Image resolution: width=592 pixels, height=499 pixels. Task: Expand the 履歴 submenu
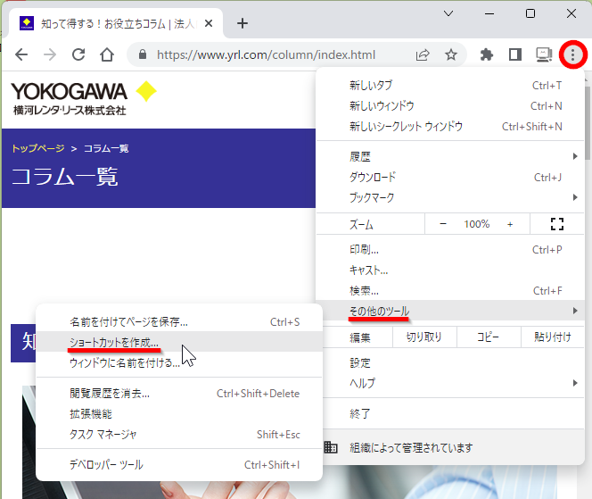pyautogui.click(x=450, y=156)
